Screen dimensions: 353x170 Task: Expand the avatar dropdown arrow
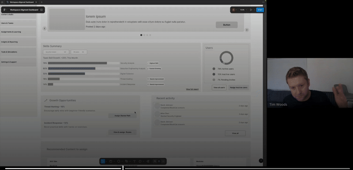pos(236,10)
